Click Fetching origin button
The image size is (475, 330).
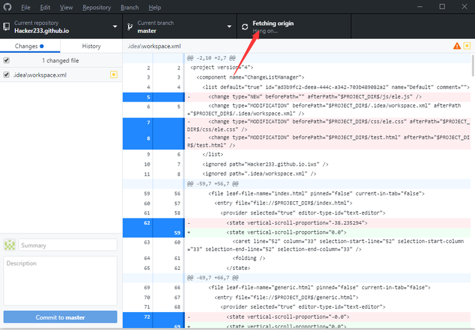[x=294, y=26]
